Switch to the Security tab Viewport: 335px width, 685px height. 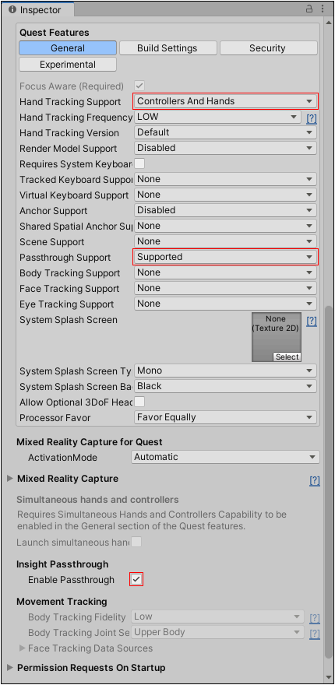(269, 48)
